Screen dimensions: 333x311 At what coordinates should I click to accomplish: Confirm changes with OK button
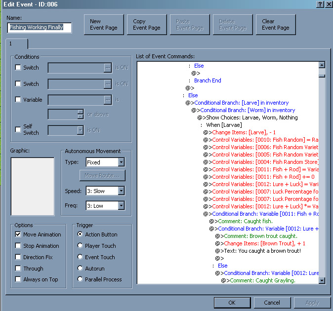[x=232, y=303]
